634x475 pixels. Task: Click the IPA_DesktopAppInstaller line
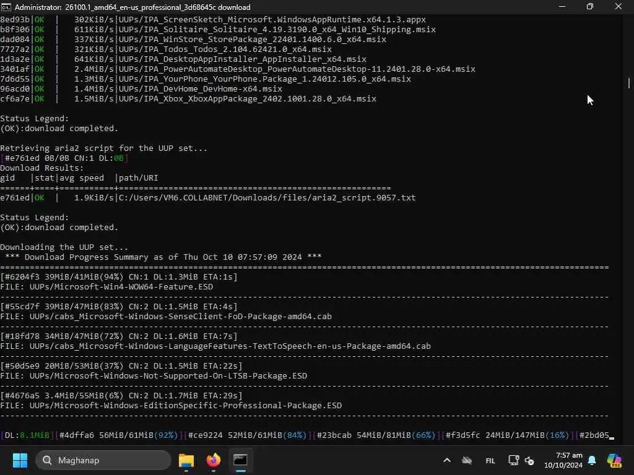tap(183, 59)
